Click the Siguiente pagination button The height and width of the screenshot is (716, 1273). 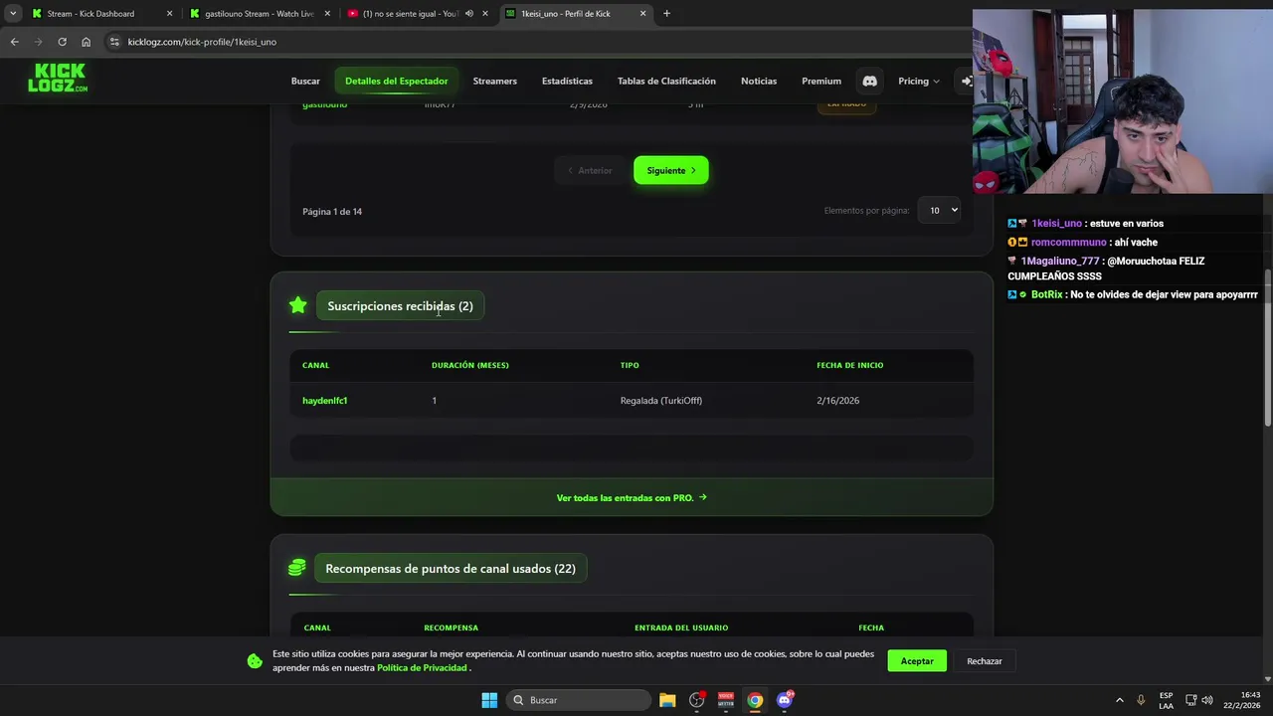[x=671, y=170]
